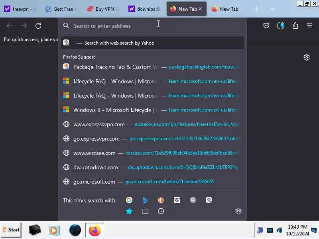Switch to the second New Tab
Viewport: 319px width, 239px height.
pos(228,9)
